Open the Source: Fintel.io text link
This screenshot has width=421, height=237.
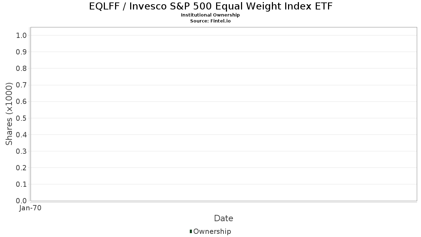[210, 21]
